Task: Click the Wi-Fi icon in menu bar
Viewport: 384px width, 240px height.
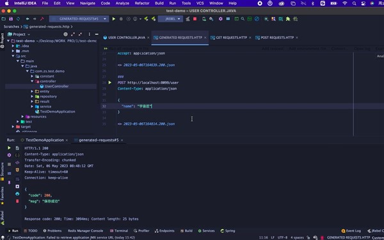Action: (x=345, y=3)
